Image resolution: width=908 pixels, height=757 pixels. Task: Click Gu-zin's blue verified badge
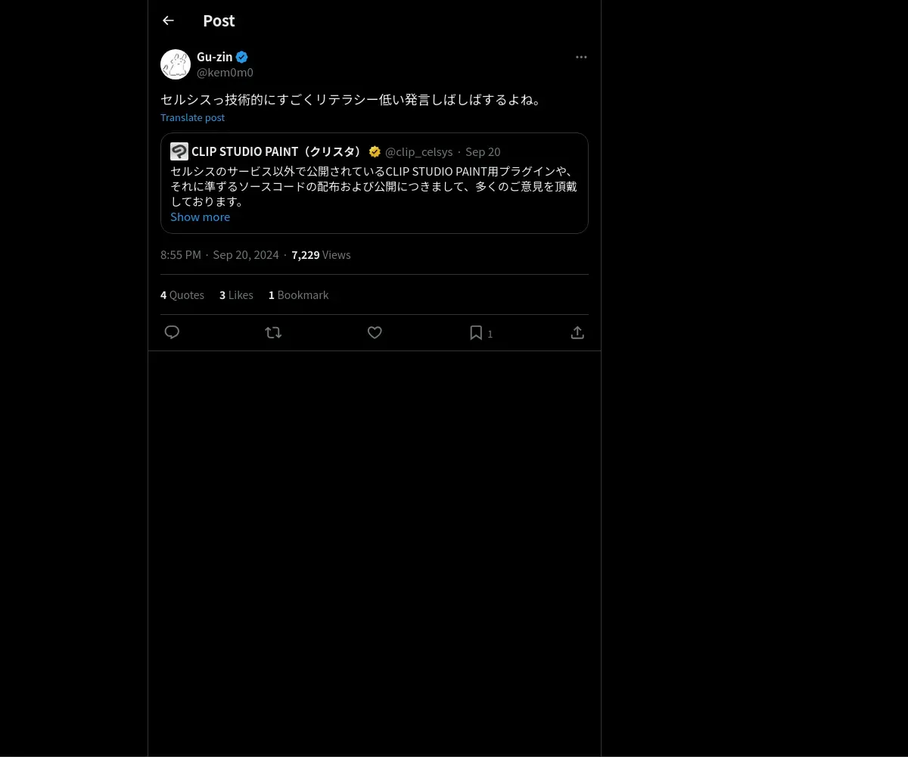(242, 57)
